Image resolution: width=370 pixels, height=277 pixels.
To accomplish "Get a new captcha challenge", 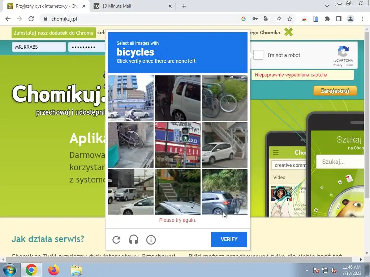I will [x=116, y=239].
